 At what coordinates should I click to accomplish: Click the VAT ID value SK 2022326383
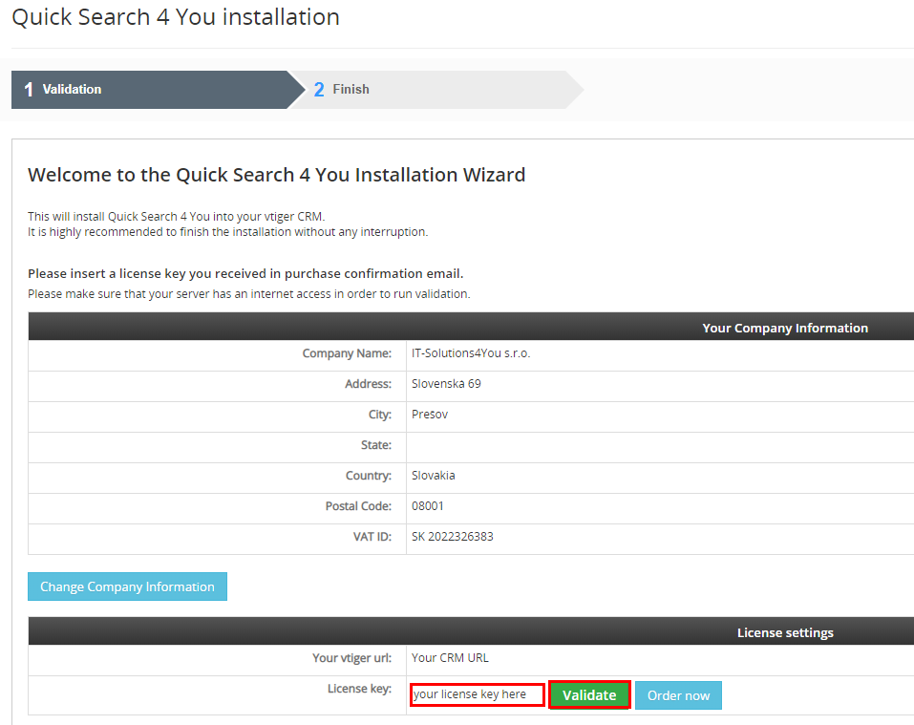point(453,537)
